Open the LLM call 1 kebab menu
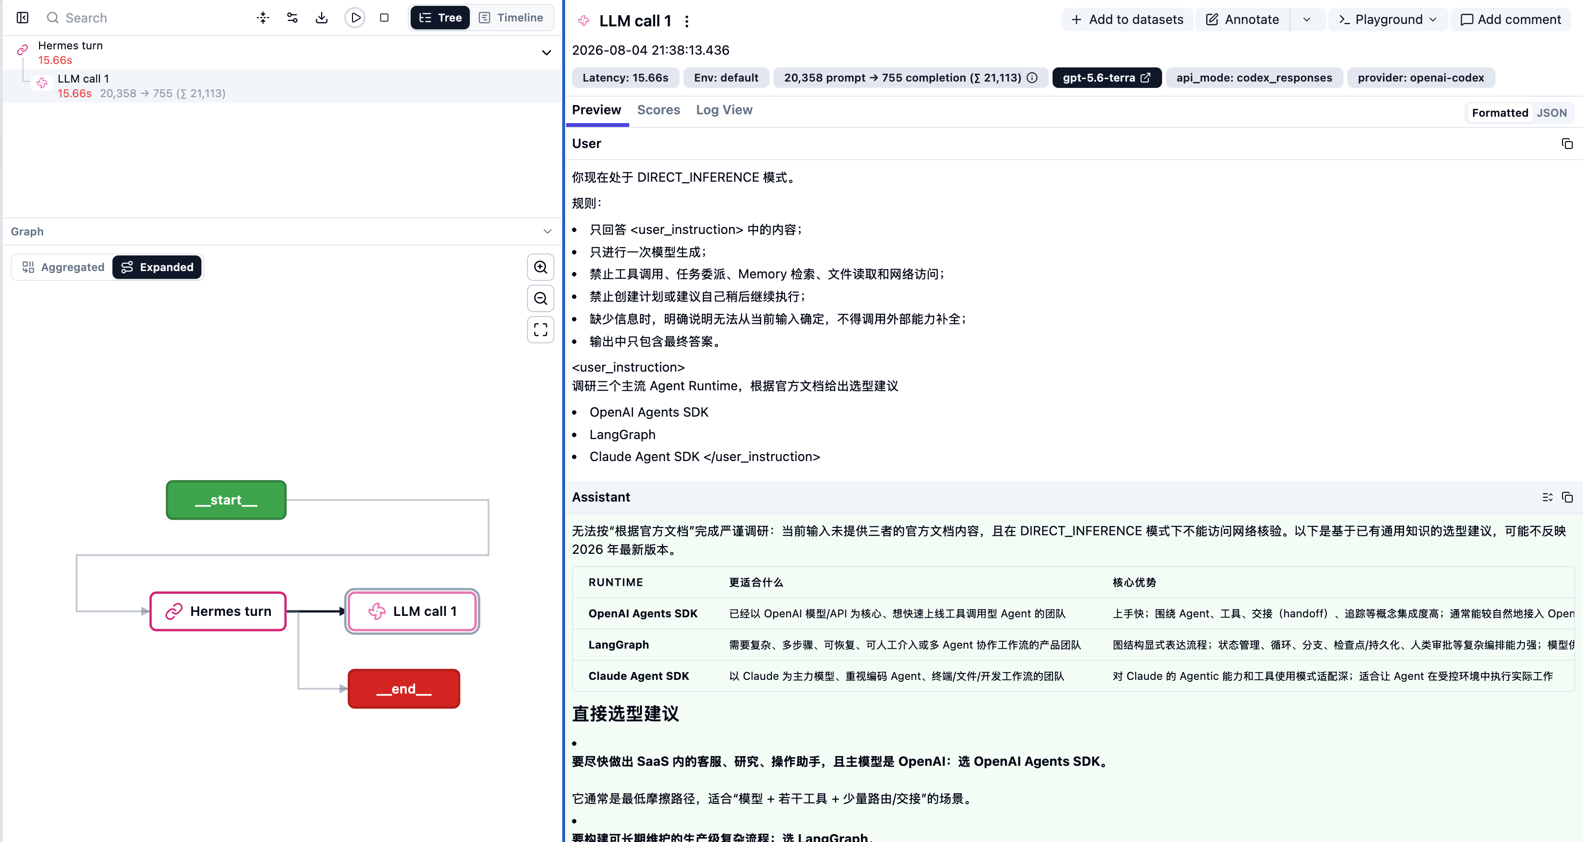This screenshot has width=1583, height=842. click(x=687, y=21)
